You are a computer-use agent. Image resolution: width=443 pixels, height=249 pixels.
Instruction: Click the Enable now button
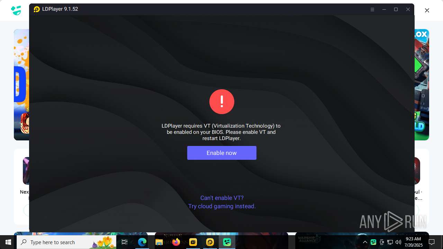[221, 153]
